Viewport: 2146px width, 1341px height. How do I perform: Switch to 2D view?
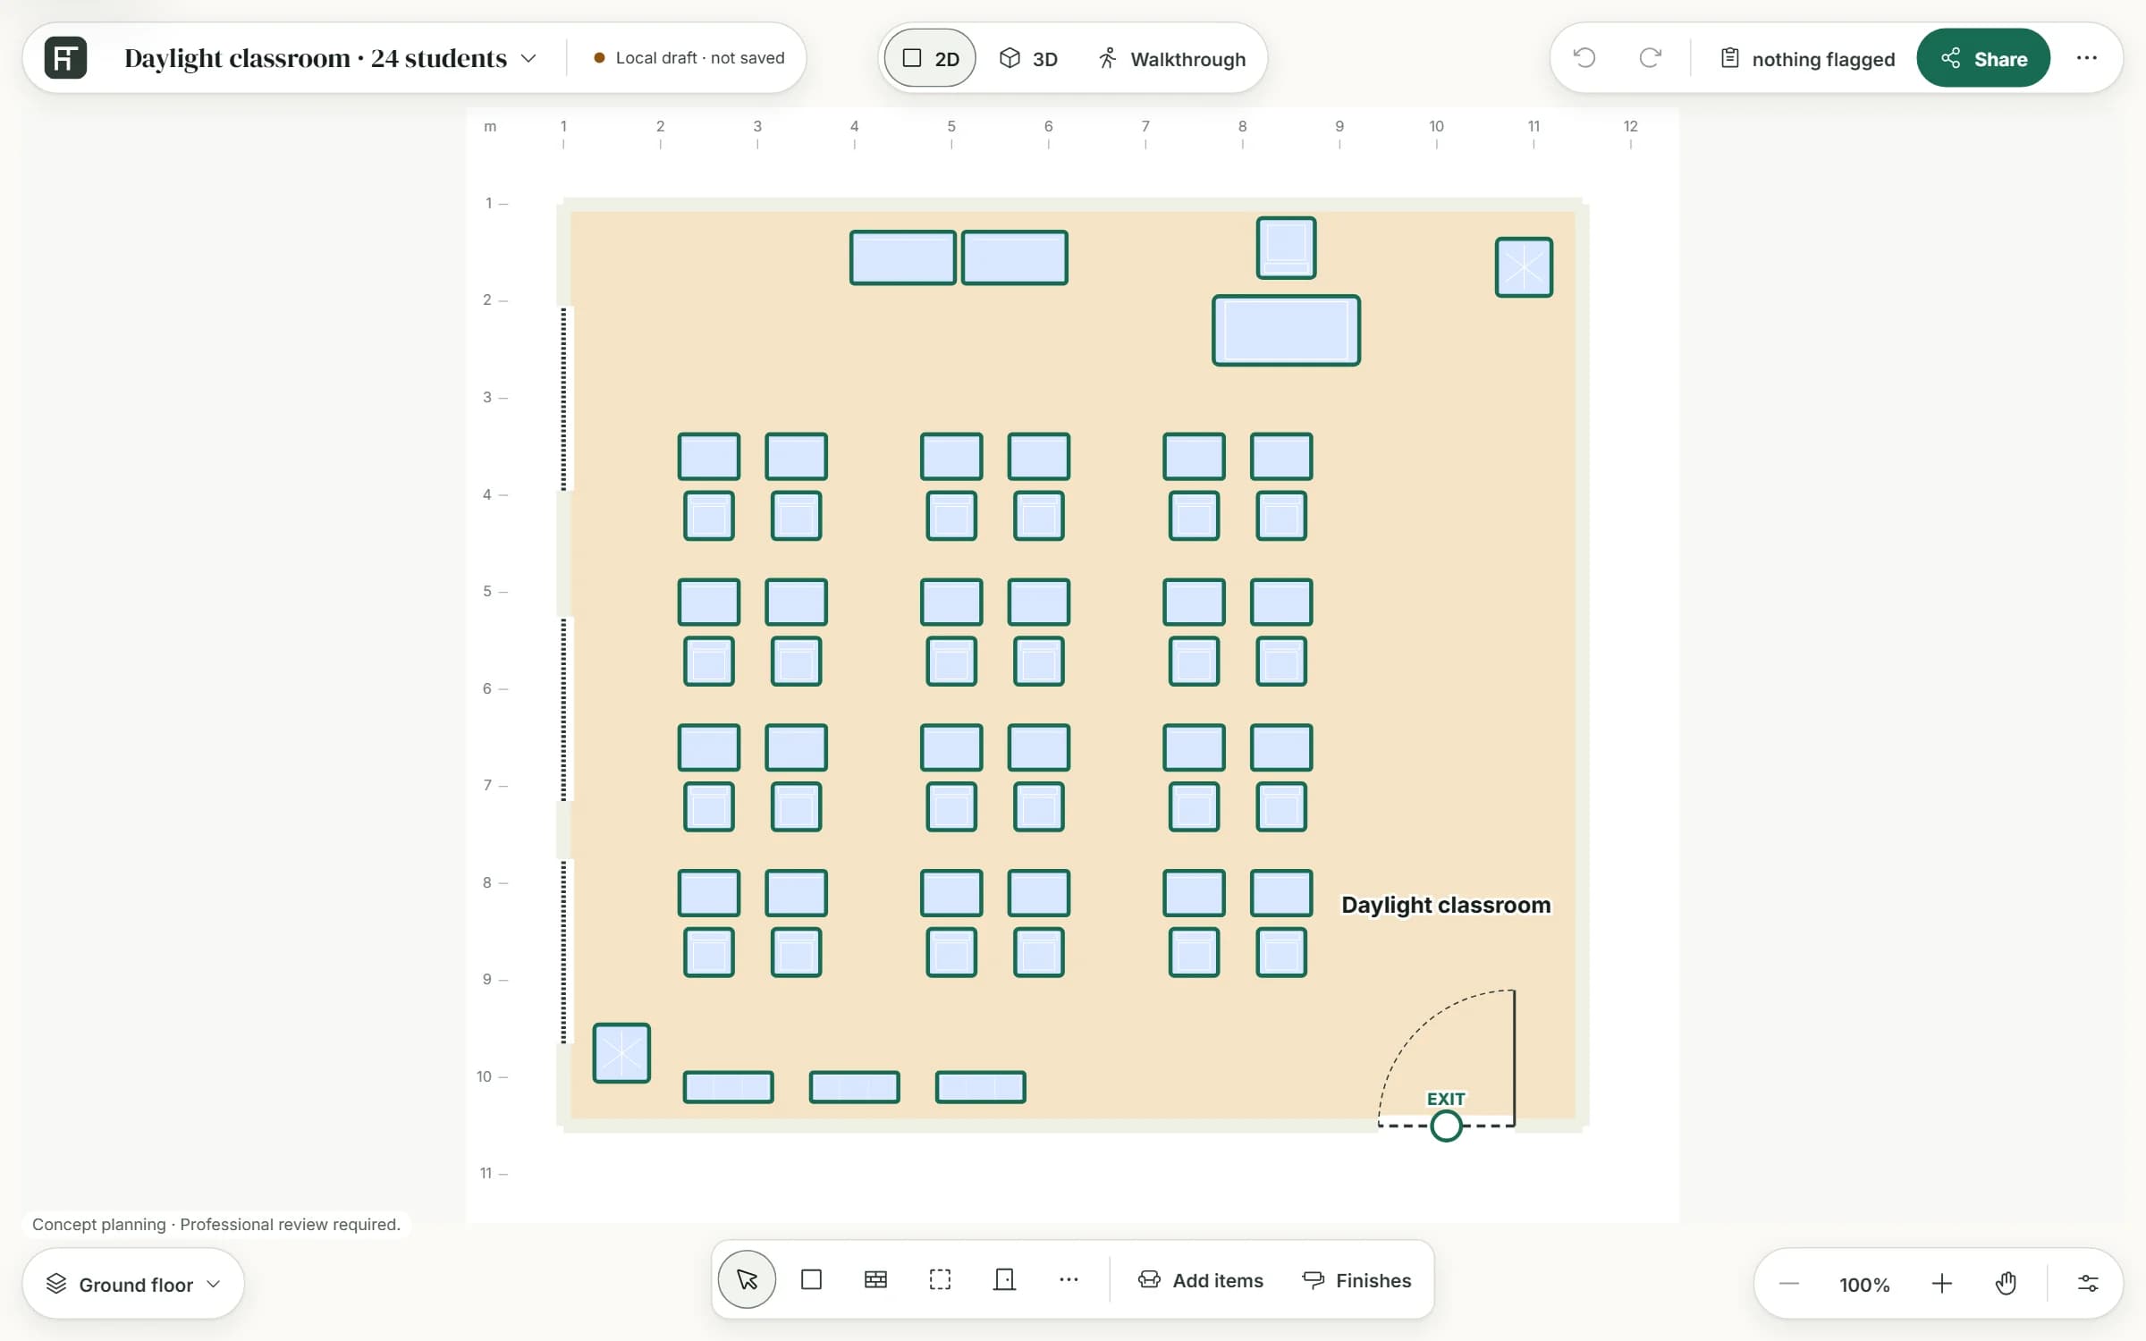[930, 58]
